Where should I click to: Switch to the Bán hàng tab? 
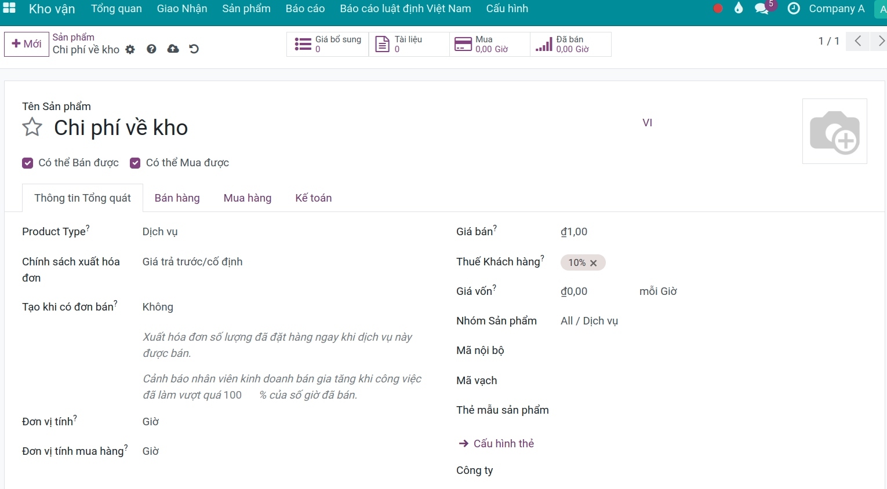(x=177, y=198)
